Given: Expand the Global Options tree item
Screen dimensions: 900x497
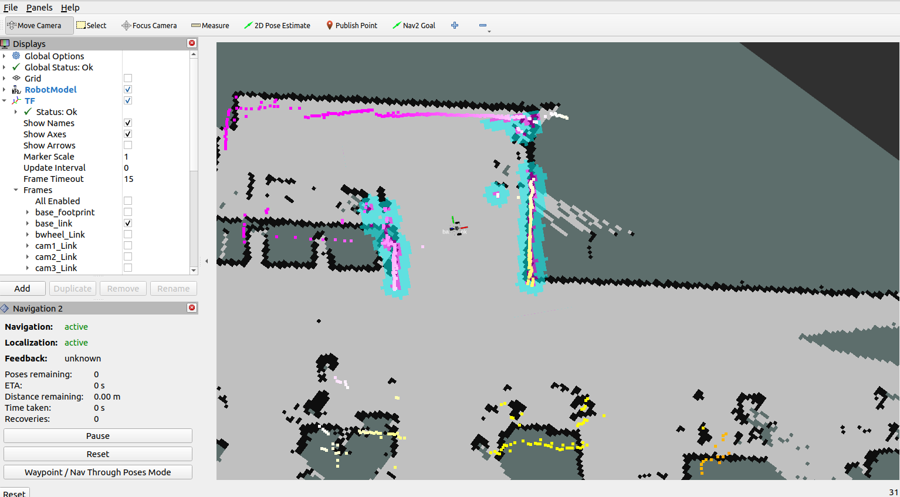Looking at the screenshot, I should (5, 56).
